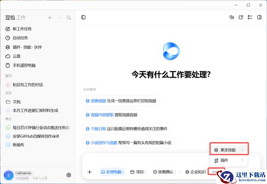Open 安装GitHub自媒体创作skill conversation
The height and width of the screenshot is (184, 267).
[x=32, y=136]
